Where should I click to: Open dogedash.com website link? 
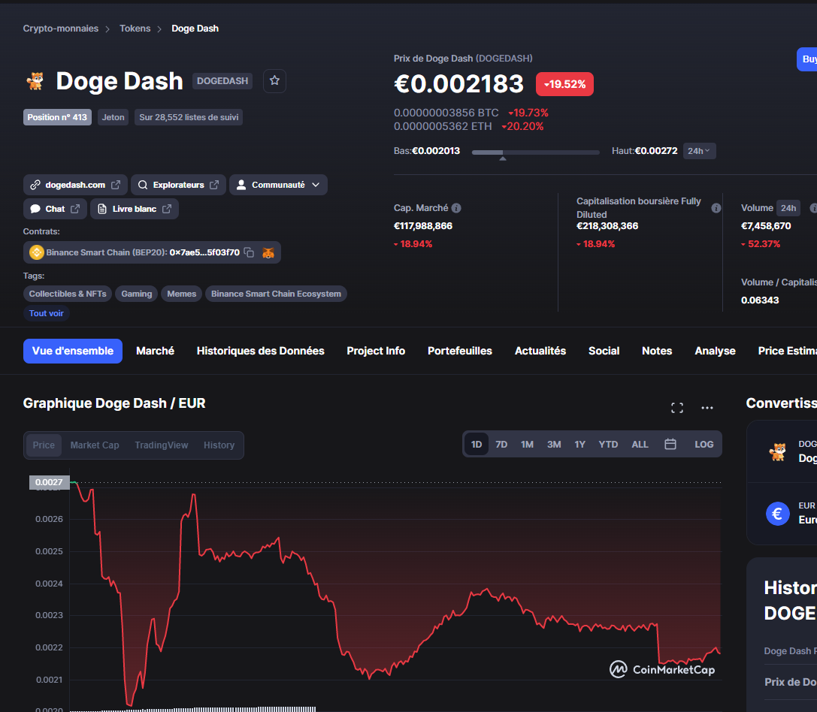tap(75, 185)
